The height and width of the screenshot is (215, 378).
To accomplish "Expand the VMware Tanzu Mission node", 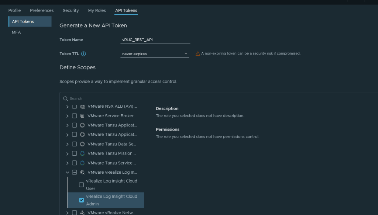I will click(x=67, y=153).
